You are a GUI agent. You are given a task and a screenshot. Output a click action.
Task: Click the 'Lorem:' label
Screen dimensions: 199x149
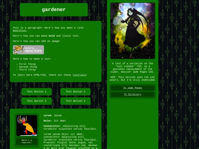coord(48,116)
